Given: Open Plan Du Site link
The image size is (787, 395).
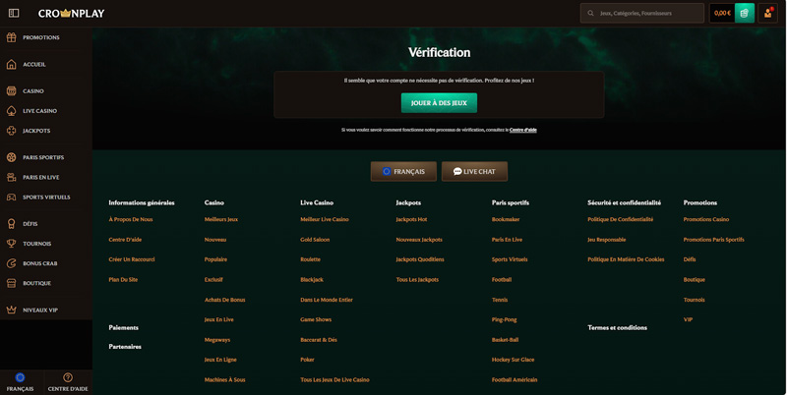Looking at the screenshot, I should point(123,280).
